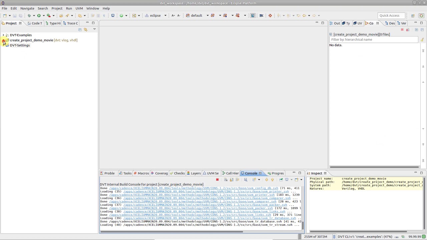Switch to the Trace C tab
This screenshot has width=427, height=240.
(70, 23)
